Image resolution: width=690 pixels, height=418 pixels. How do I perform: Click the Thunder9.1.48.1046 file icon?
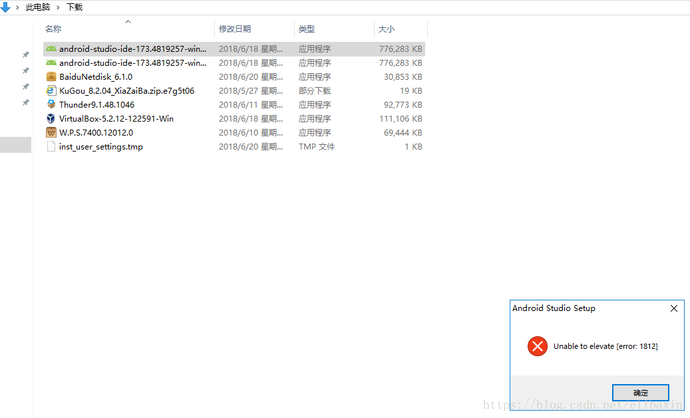[51, 104]
